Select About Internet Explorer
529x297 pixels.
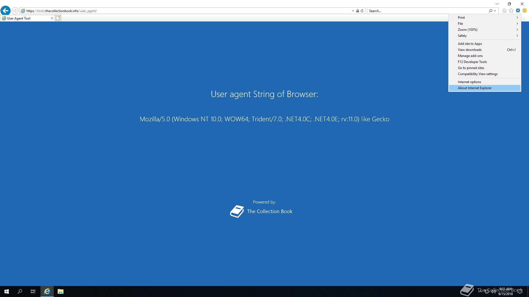[485, 88]
